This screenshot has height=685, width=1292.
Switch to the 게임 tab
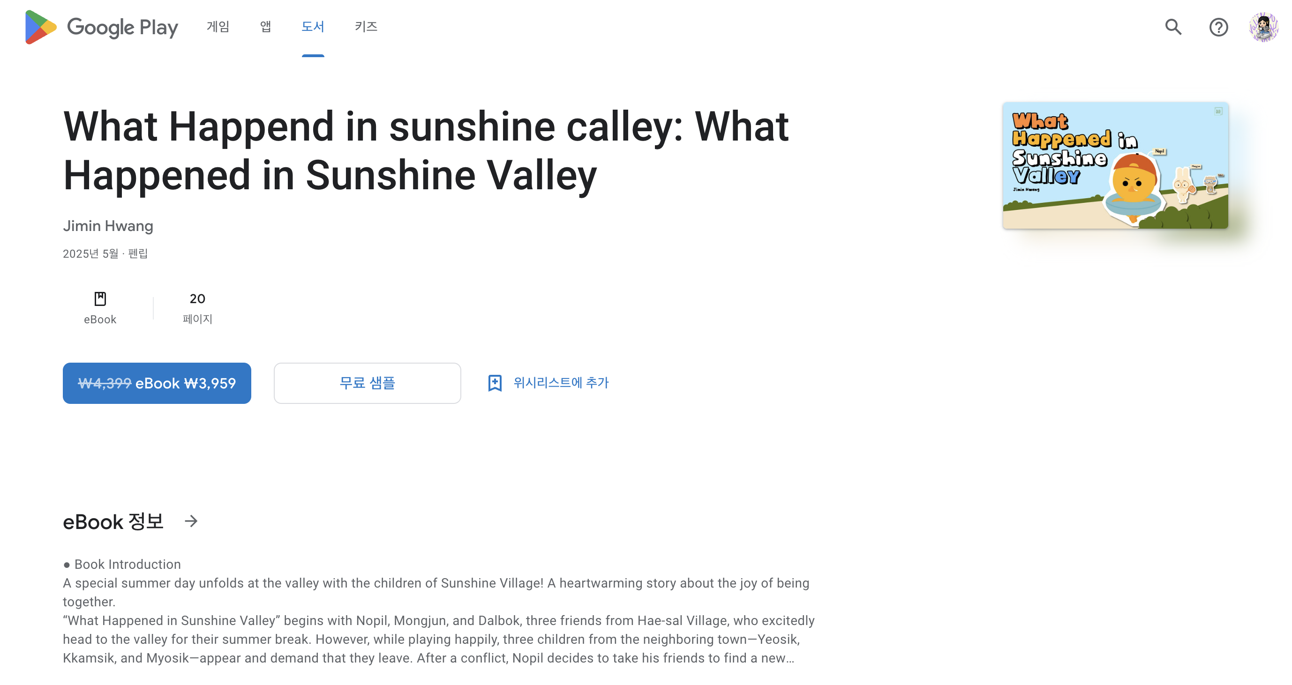[218, 27]
